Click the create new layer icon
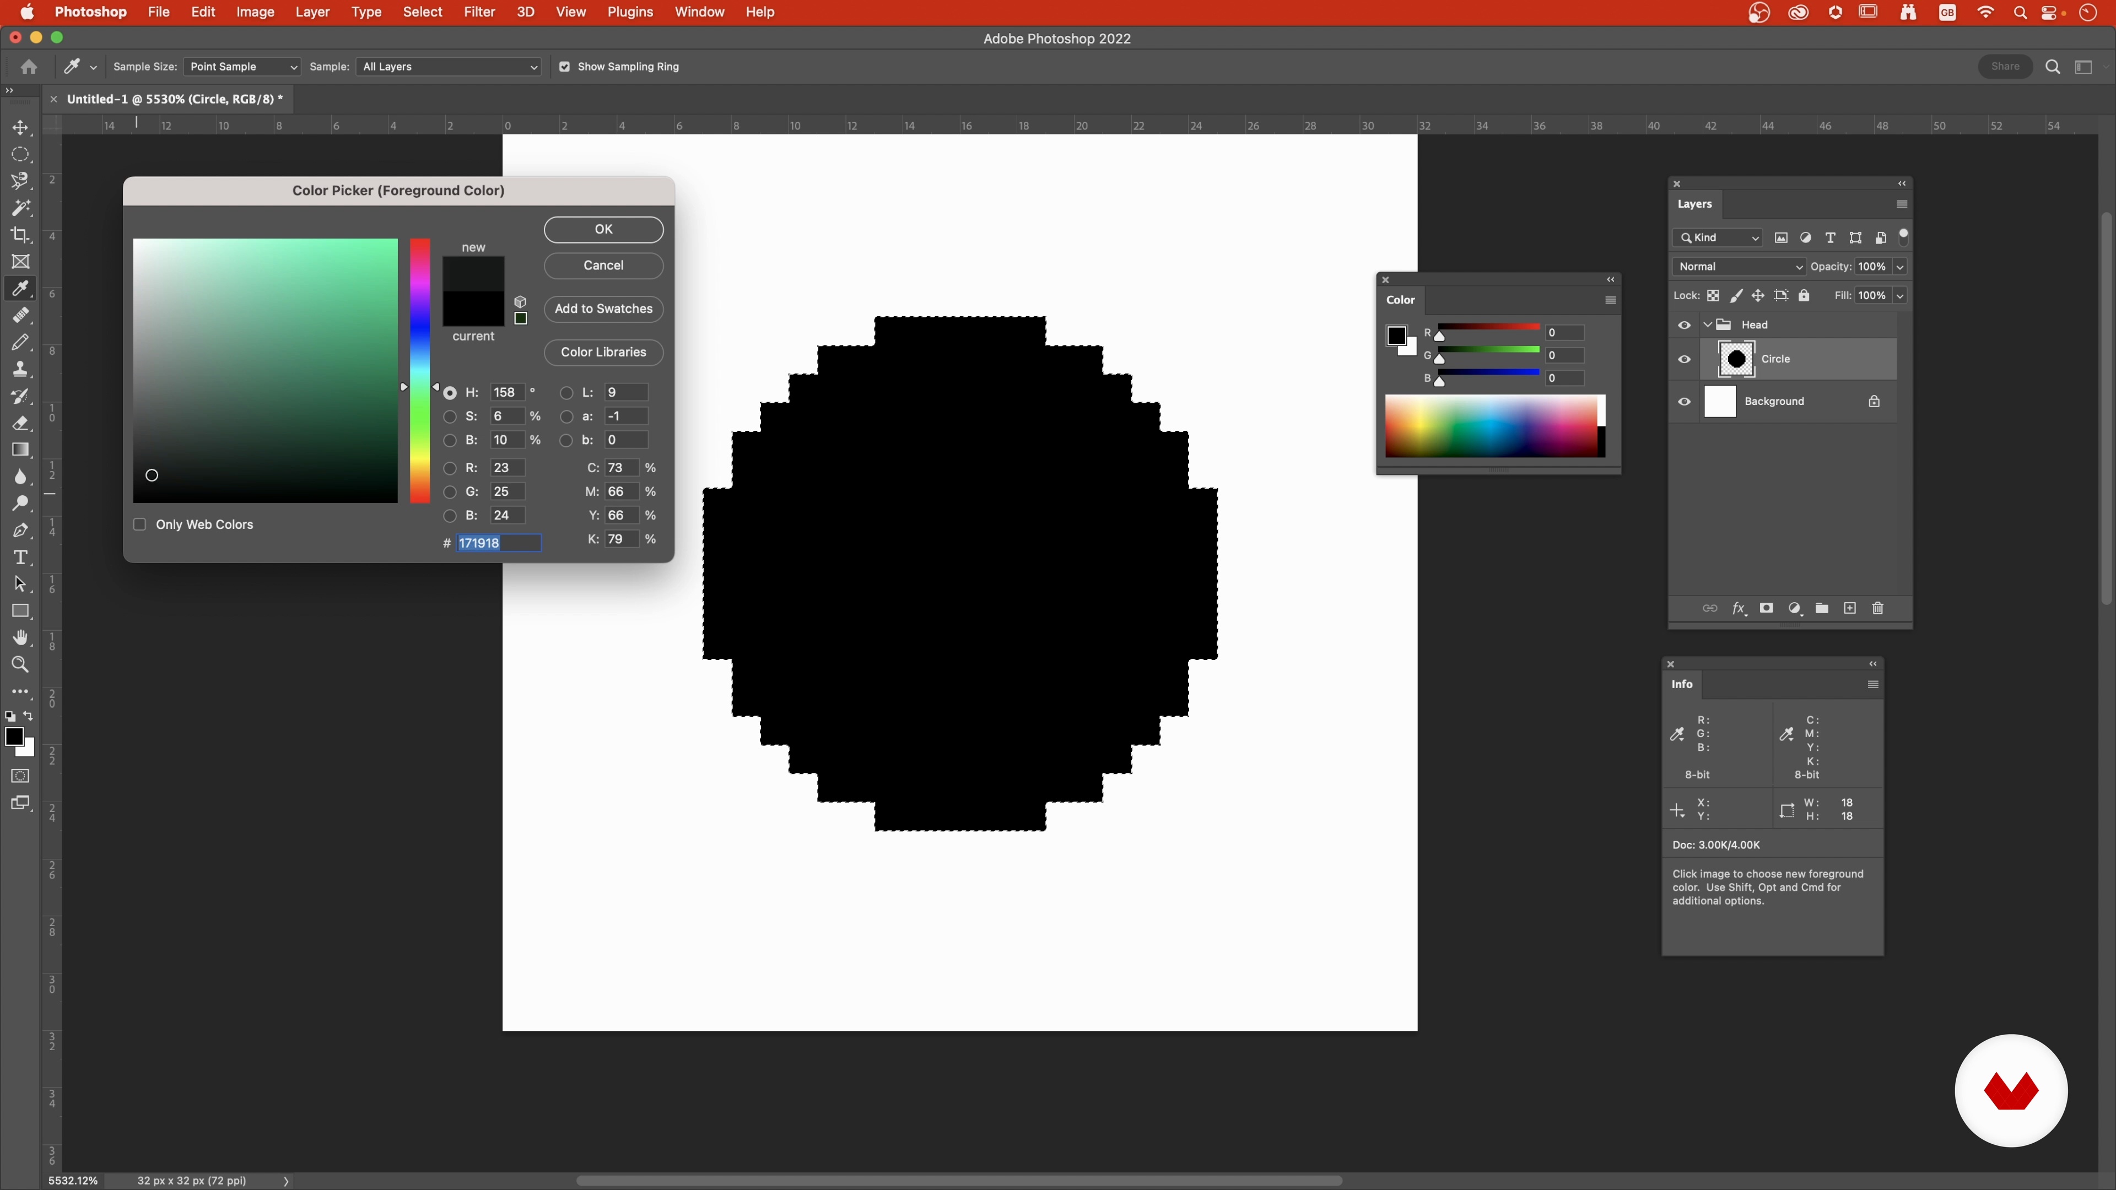 [x=1850, y=609]
